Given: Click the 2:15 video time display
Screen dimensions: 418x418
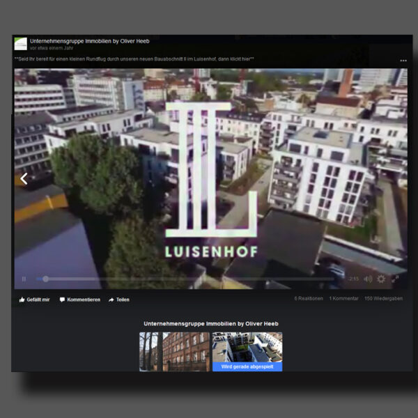Looking at the screenshot, I should [354, 279].
